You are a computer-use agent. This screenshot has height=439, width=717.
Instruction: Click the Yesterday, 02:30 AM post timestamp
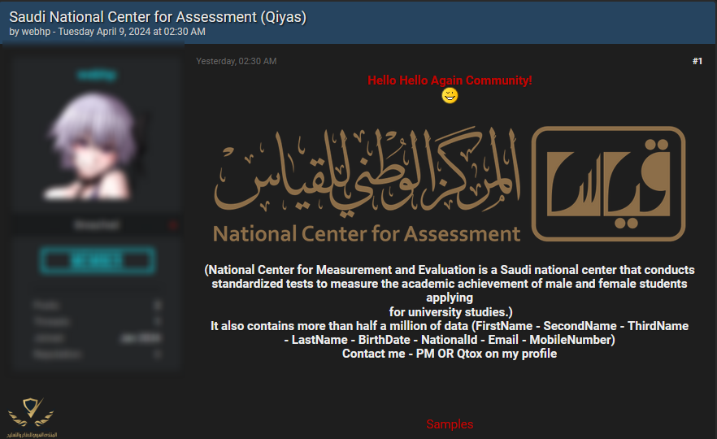tap(237, 61)
